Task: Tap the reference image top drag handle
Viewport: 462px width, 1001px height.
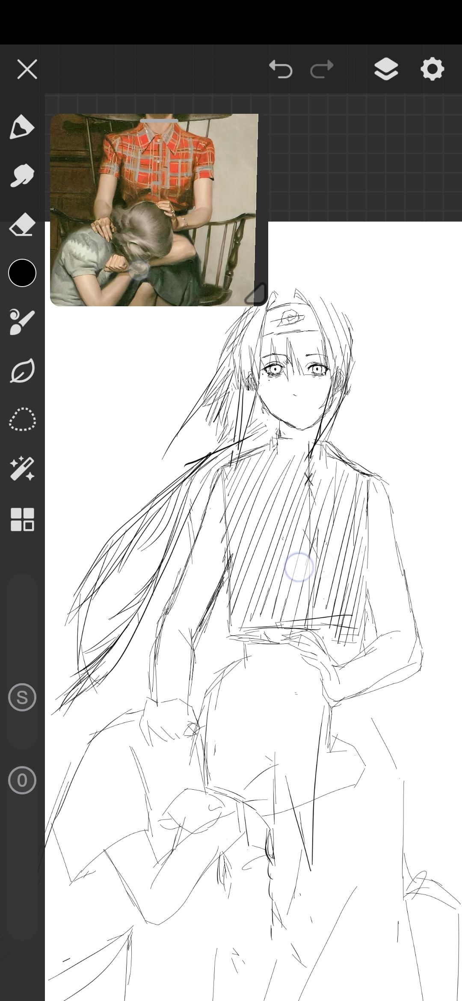Action: click(x=159, y=121)
